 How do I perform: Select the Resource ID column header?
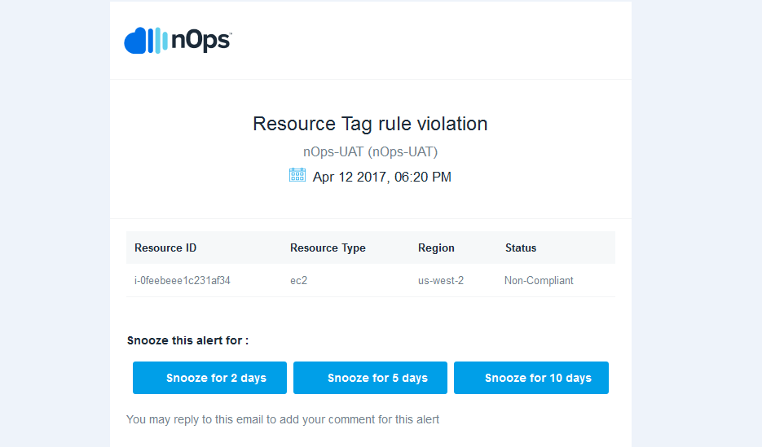click(165, 248)
